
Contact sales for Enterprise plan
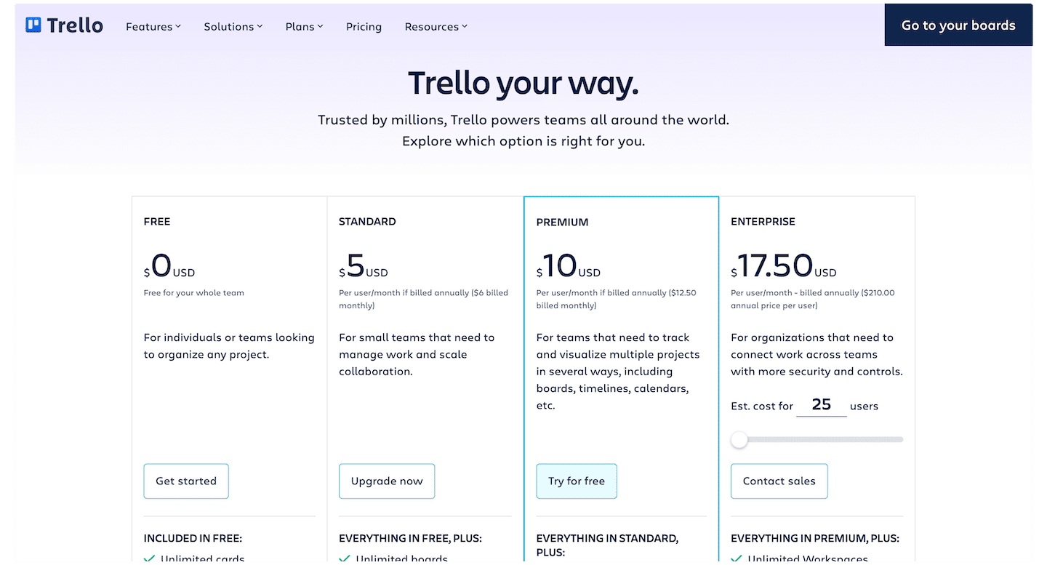[x=779, y=481]
